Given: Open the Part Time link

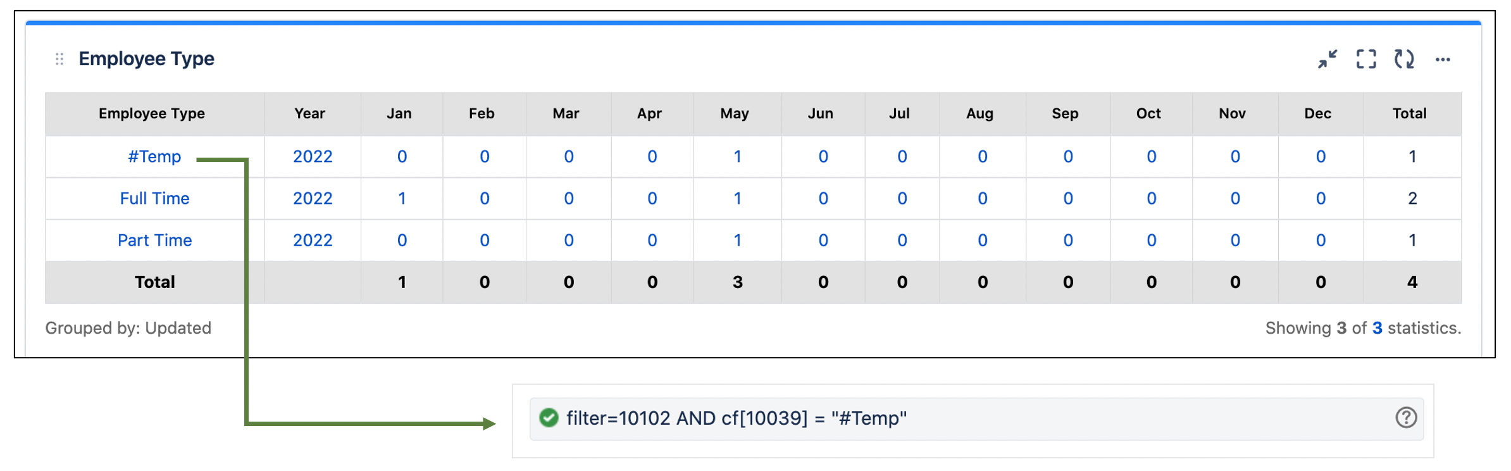Looking at the screenshot, I should [154, 240].
